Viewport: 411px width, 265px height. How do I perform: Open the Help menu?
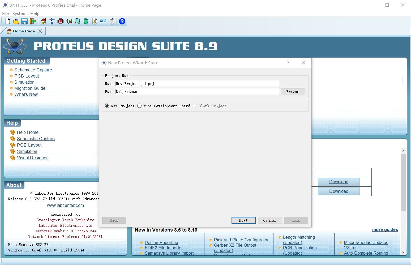click(x=35, y=13)
